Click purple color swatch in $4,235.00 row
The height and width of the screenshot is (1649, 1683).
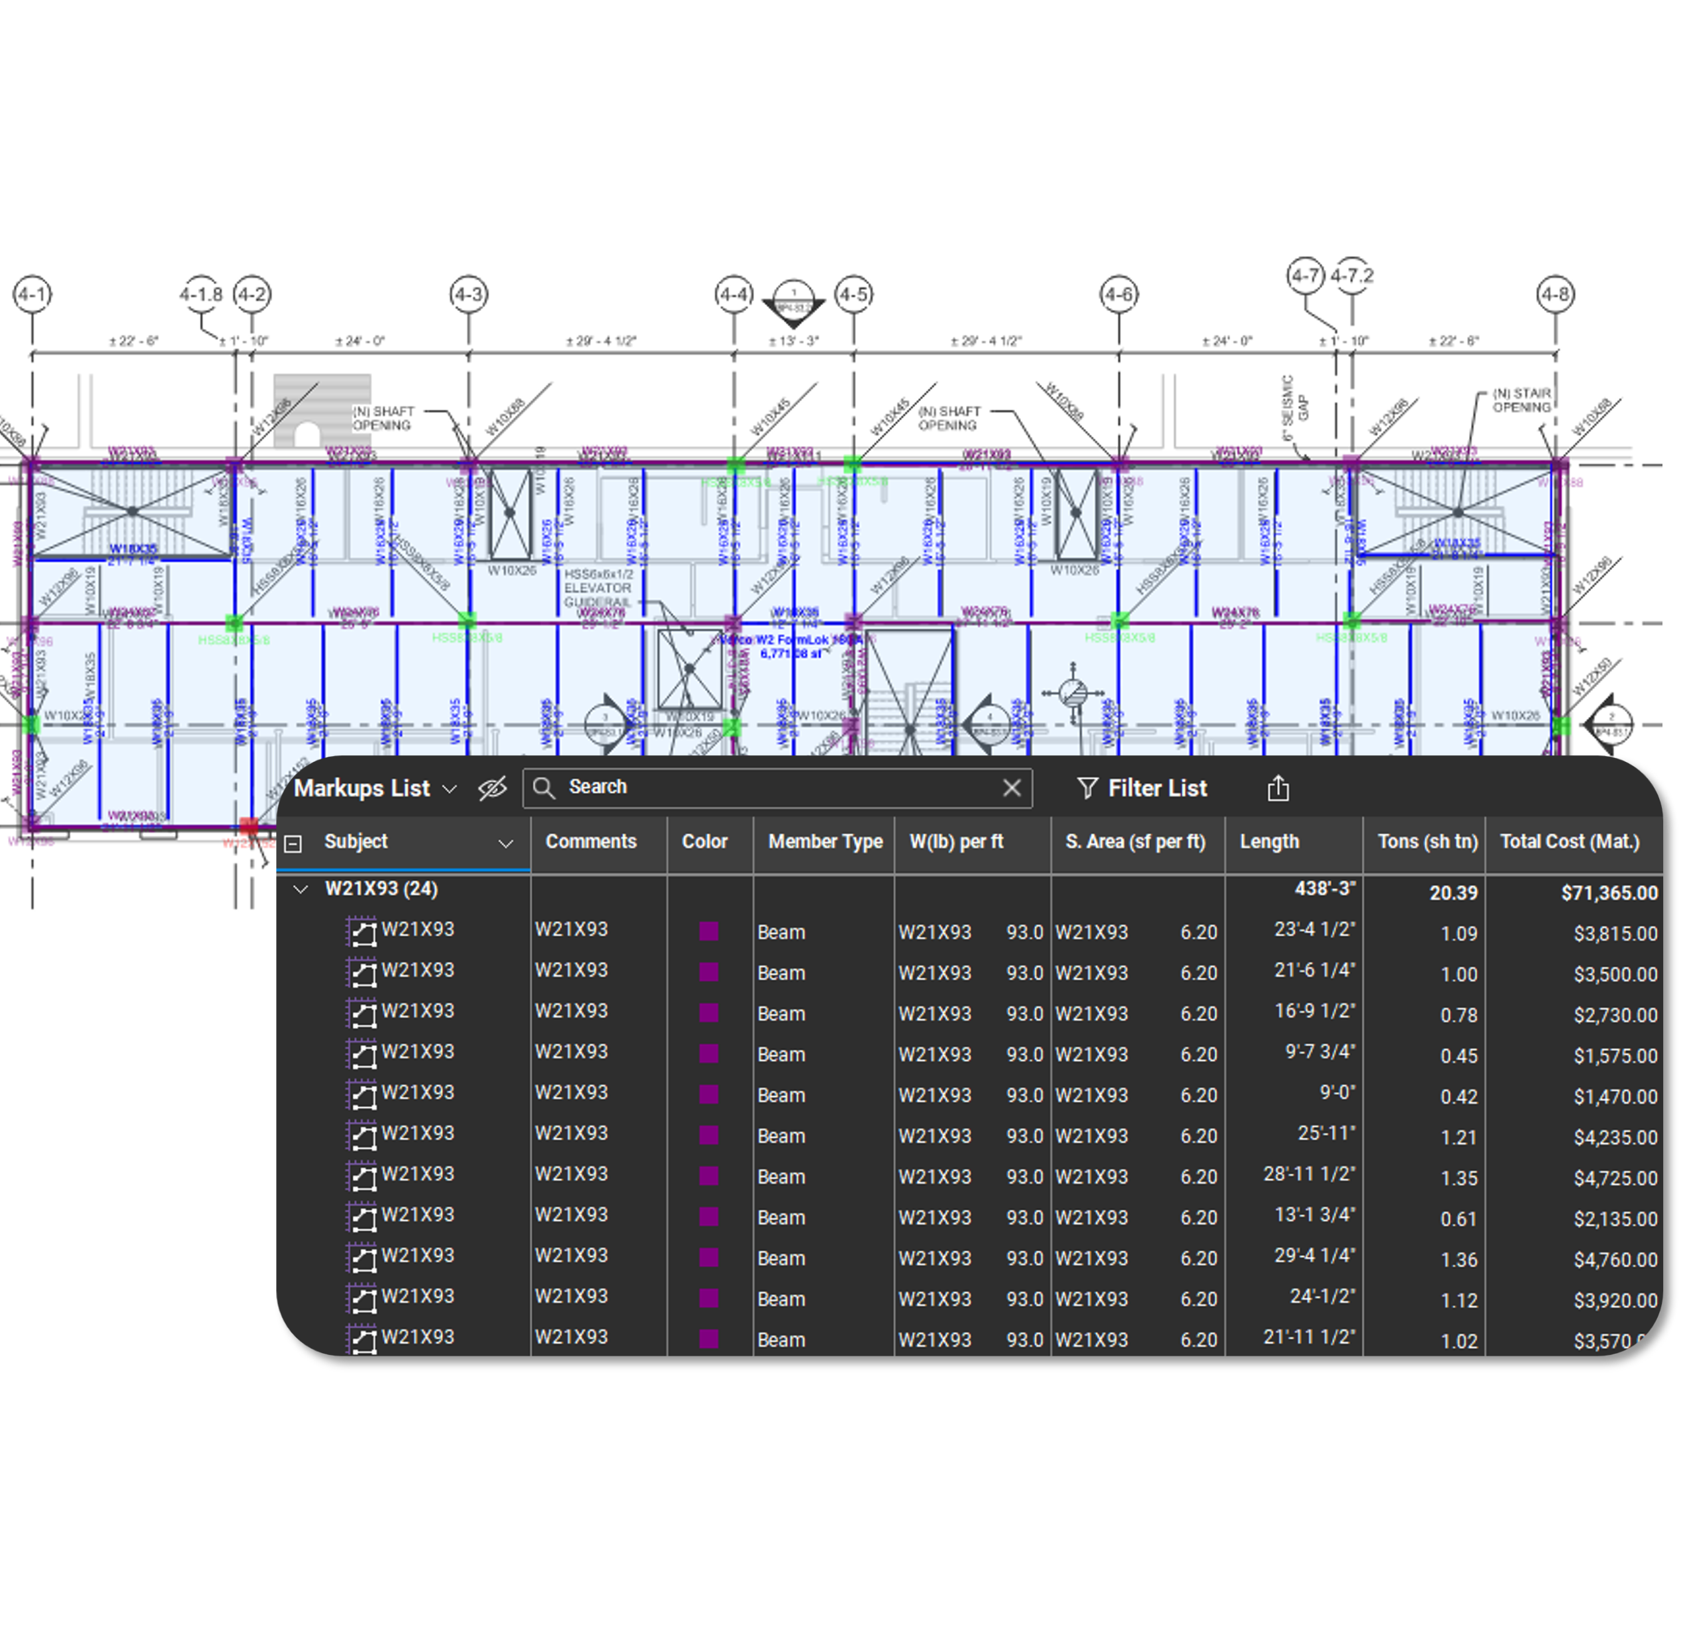(x=708, y=1135)
